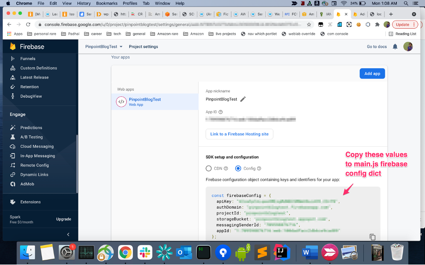Open Android Studio from the Dock
The image size is (425, 265).
[242, 253]
